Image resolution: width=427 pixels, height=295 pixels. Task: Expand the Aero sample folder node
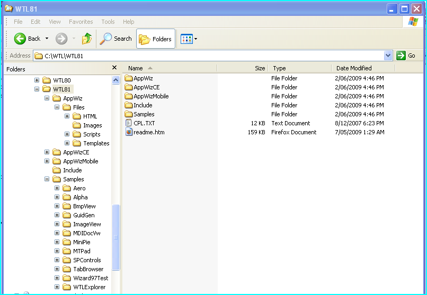(57, 188)
